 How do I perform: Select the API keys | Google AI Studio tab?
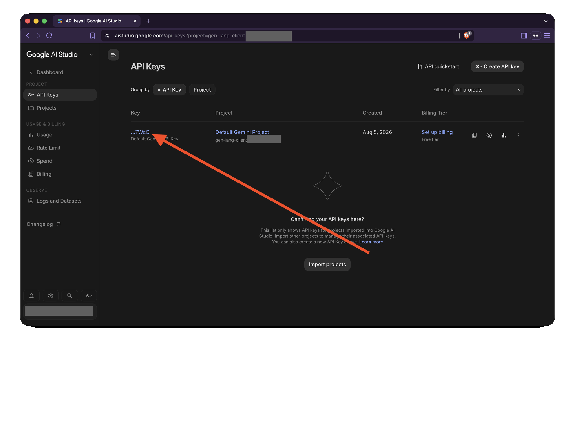click(x=96, y=21)
